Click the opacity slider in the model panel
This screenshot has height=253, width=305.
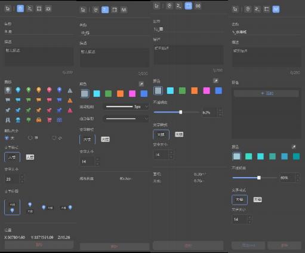click(254, 178)
